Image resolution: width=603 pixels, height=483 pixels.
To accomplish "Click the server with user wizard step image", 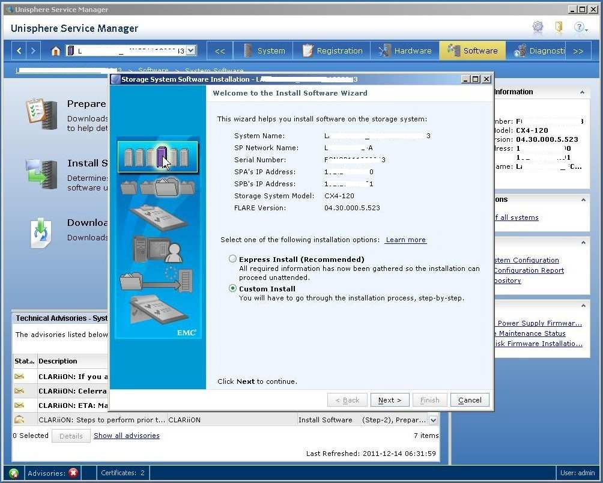I will (x=157, y=249).
